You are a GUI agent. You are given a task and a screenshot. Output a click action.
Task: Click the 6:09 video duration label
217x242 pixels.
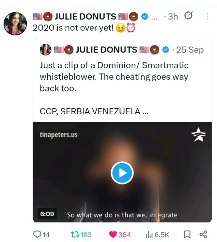coord(47,214)
